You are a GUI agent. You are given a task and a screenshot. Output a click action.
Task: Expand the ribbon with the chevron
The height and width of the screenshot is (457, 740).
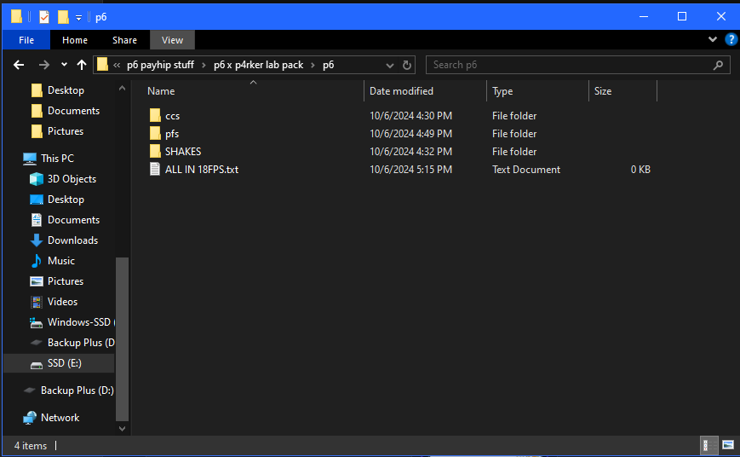tap(713, 39)
